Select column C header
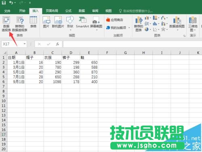 53,53
